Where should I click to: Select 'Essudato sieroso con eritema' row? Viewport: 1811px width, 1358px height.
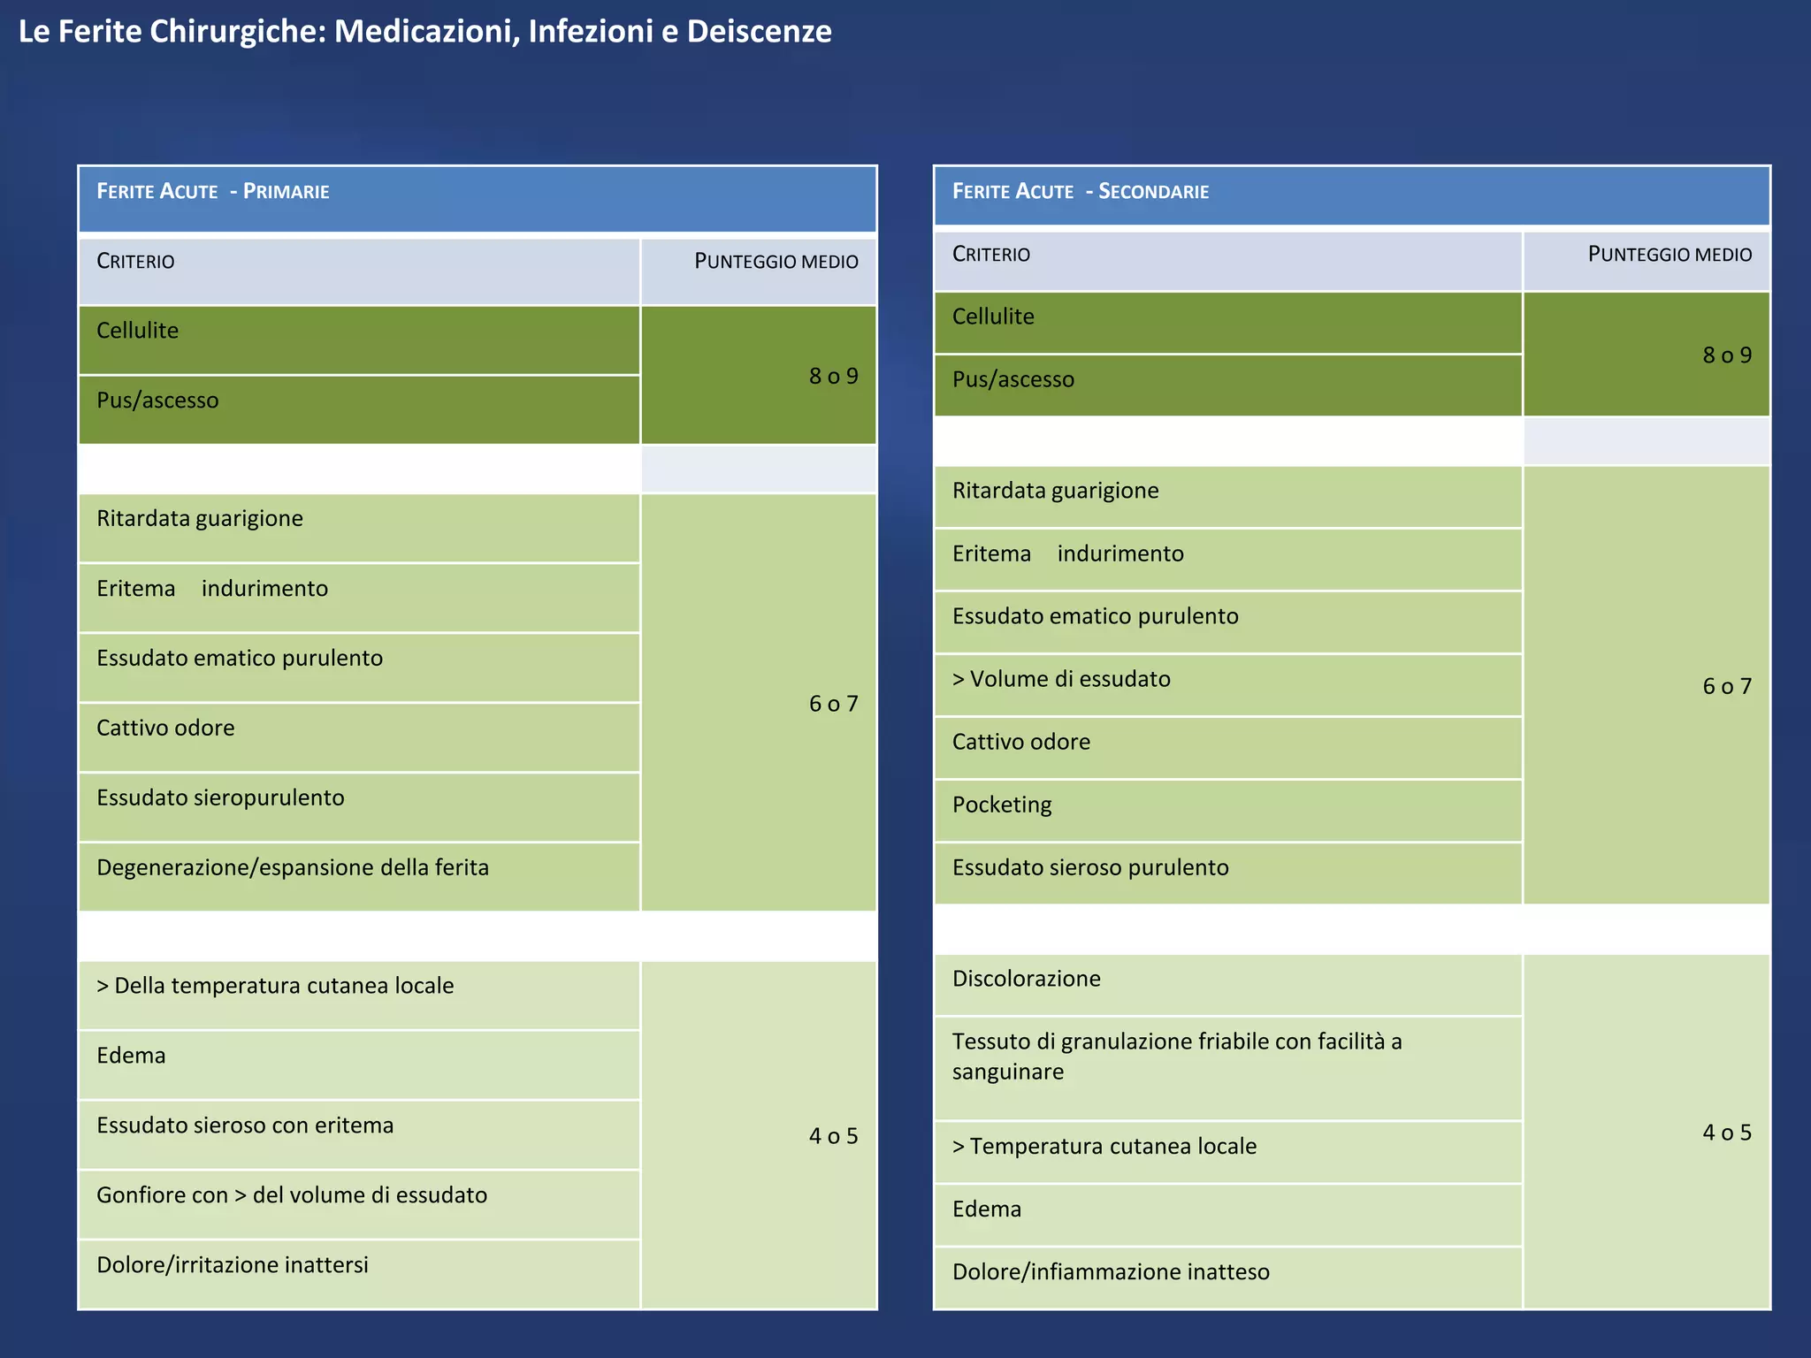click(x=359, y=1134)
